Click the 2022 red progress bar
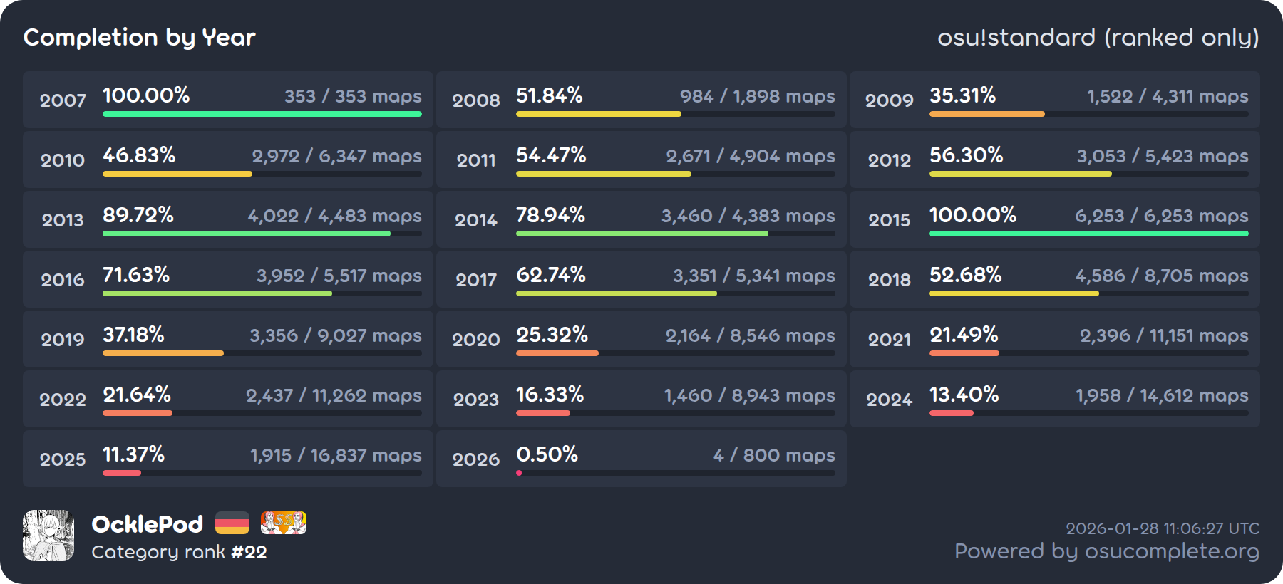Viewport: 1283px width, 584px height. click(x=137, y=413)
